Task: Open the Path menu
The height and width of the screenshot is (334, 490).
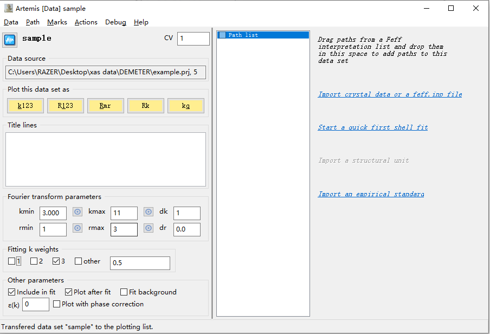Action: click(33, 22)
